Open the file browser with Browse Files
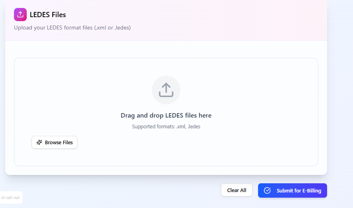Screen dimensions: 353x208 (x=55, y=142)
